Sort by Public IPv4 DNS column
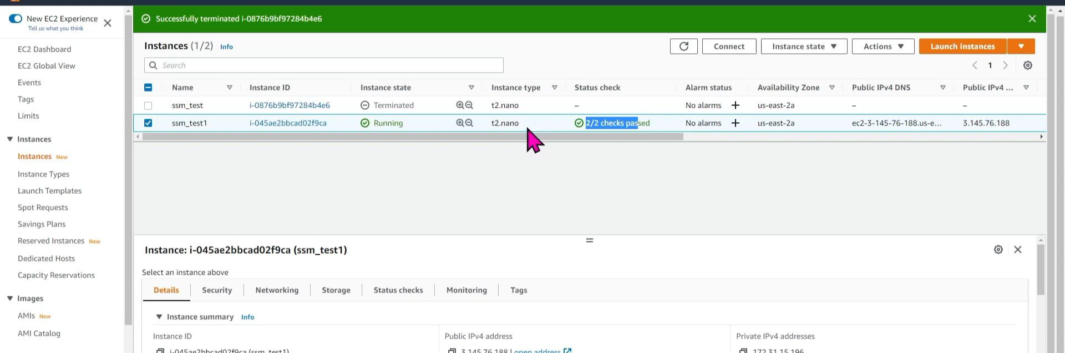 [x=942, y=88]
